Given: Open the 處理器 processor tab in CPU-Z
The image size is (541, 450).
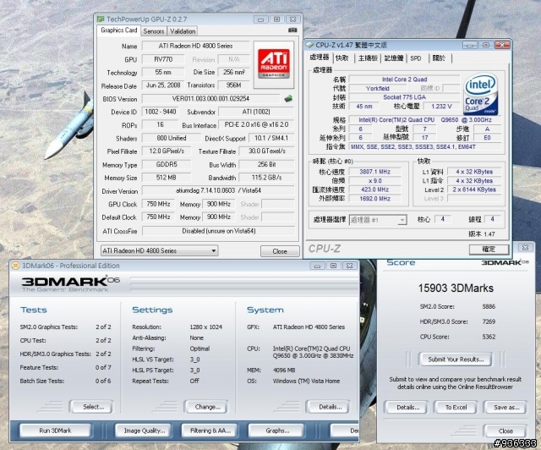Looking at the screenshot, I should [320, 58].
